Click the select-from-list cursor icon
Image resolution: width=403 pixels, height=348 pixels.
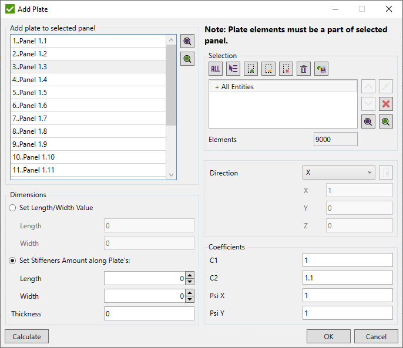233,69
